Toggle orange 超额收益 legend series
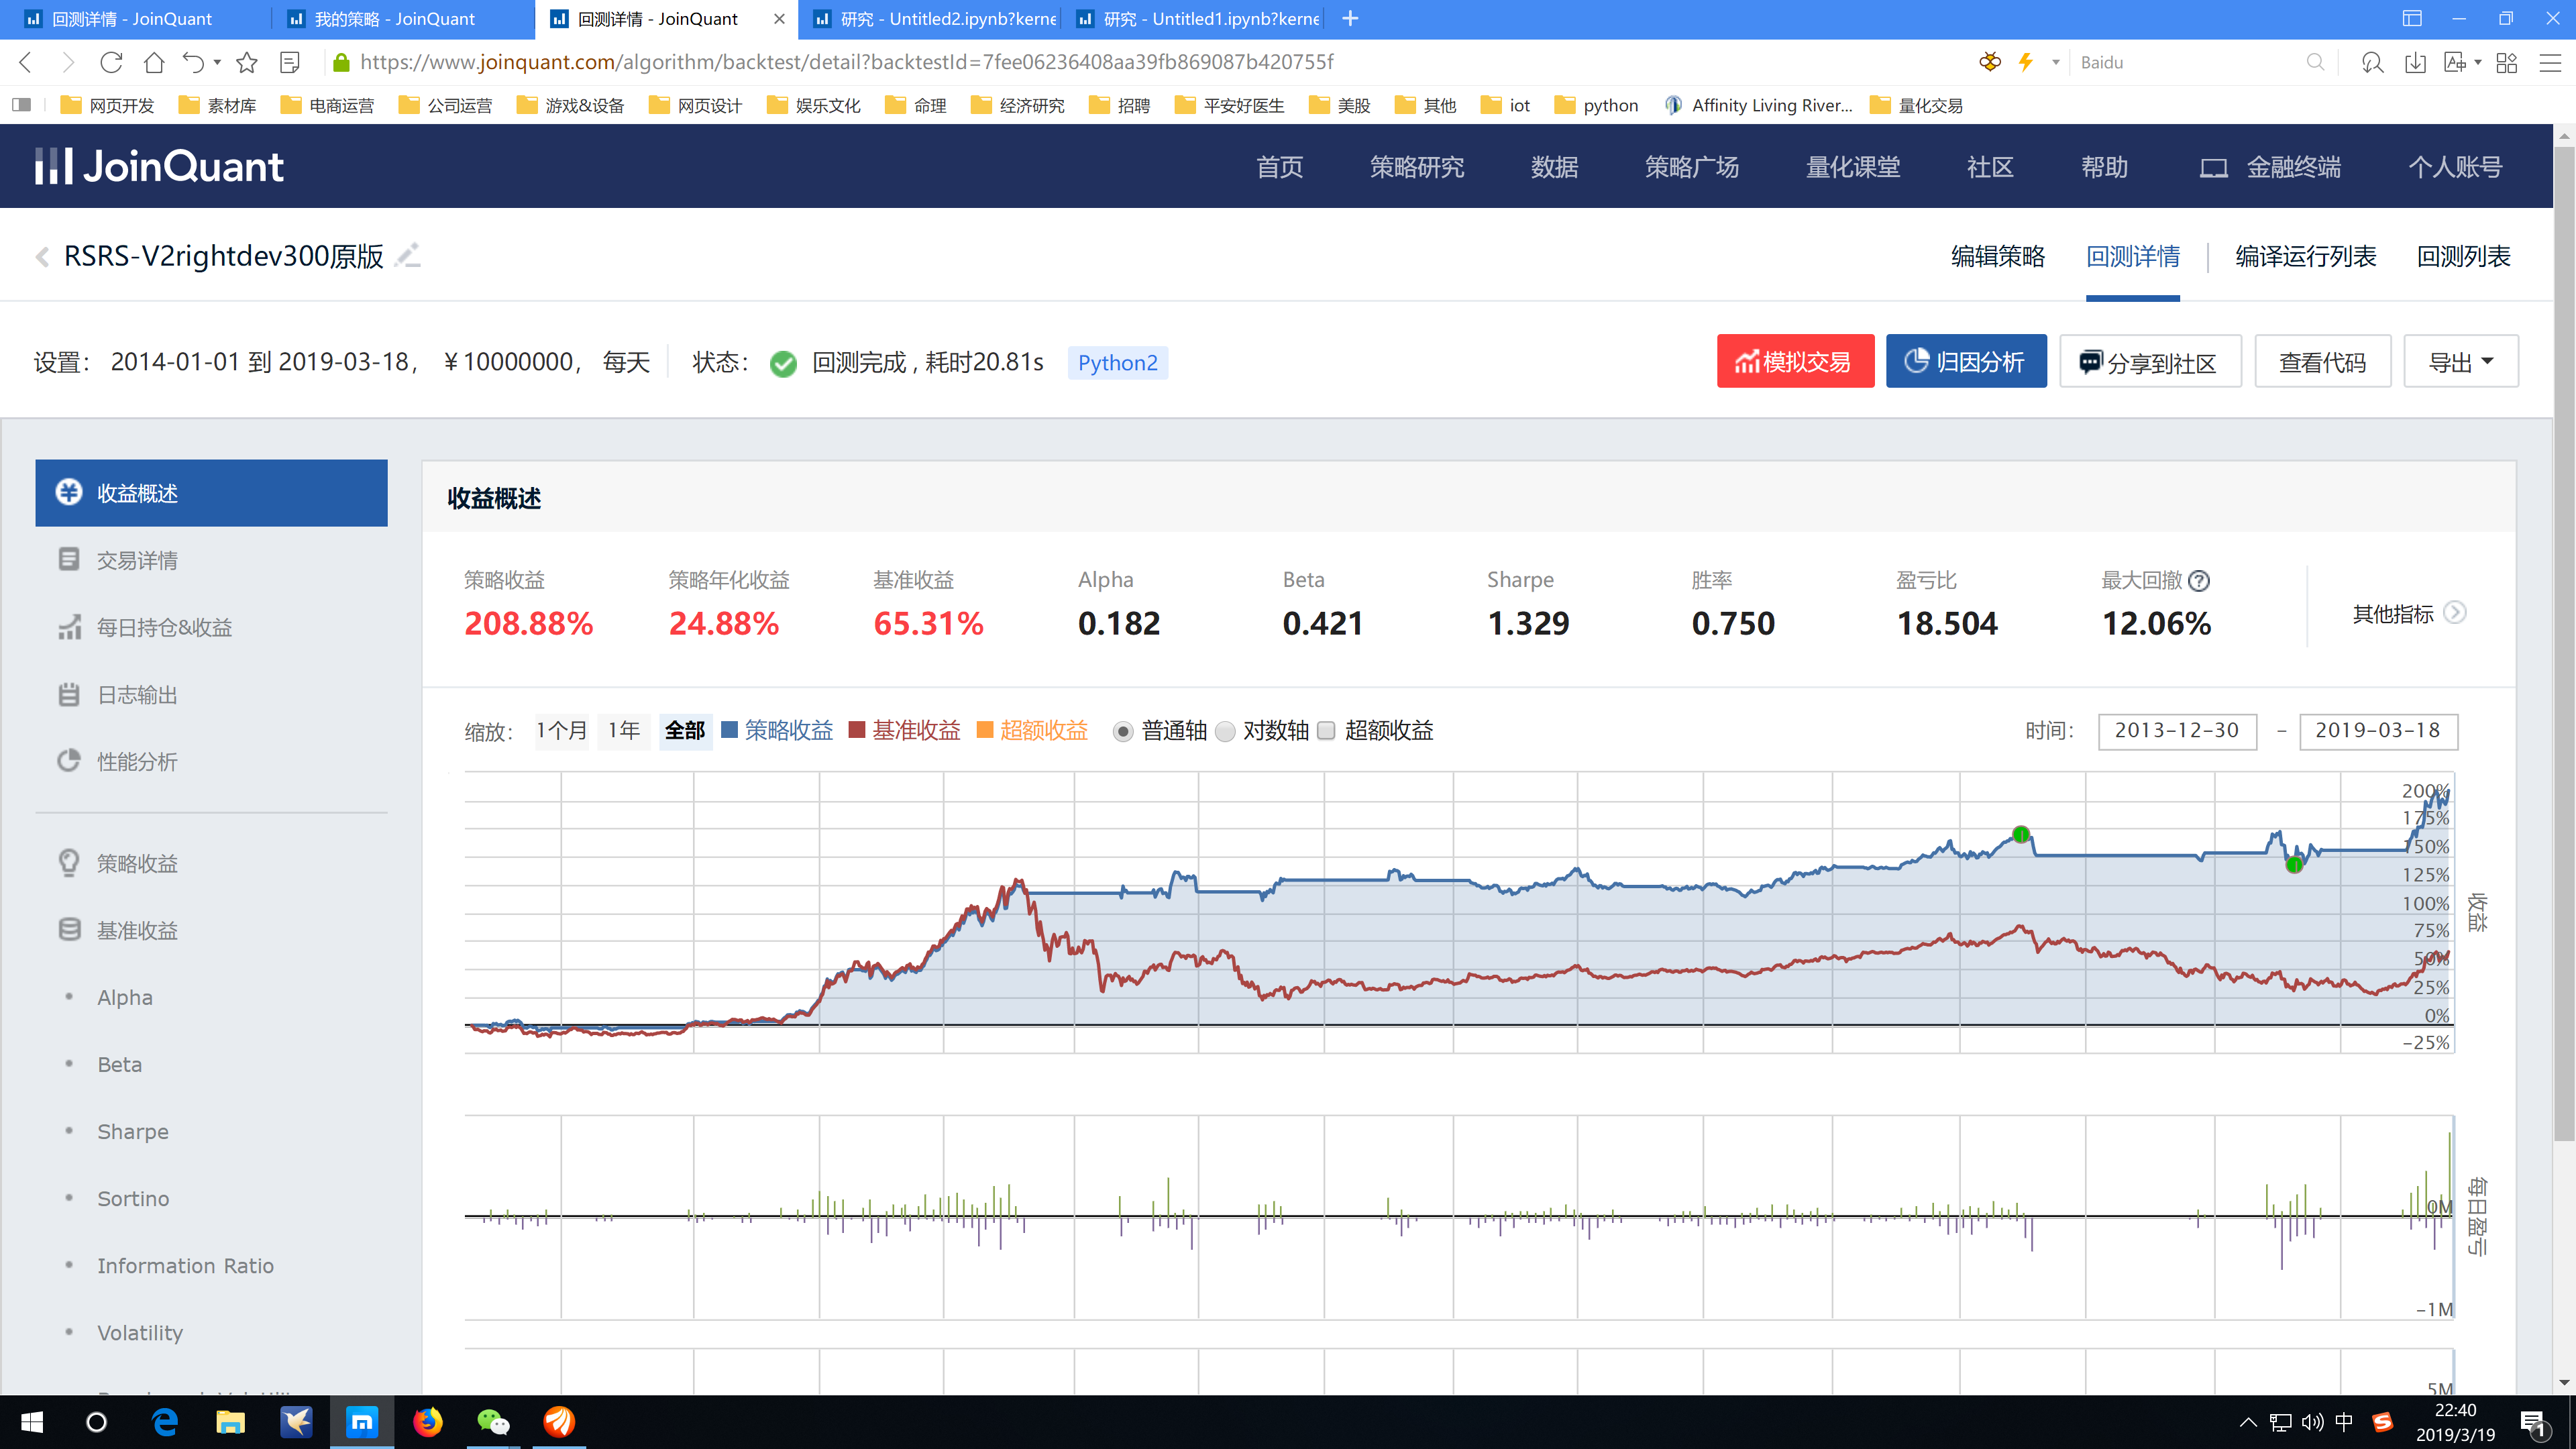The height and width of the screenshot is (1449, 2576). [x=1032, y=730]
